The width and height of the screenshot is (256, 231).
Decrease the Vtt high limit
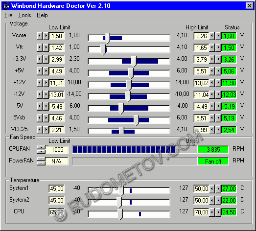[212, 47]
